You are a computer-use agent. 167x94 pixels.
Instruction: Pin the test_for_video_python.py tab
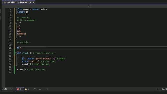tap(31, 2)
